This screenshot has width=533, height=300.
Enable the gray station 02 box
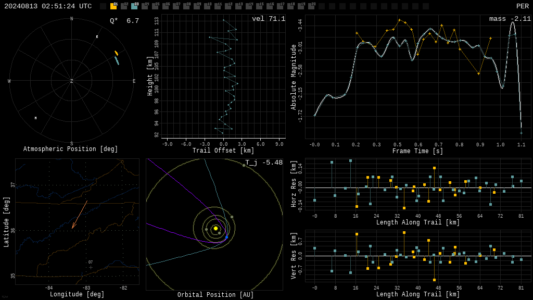pyautogui.click(x=124, y=6)
